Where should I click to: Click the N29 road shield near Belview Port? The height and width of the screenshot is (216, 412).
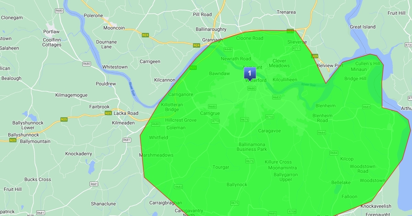[314, 56]
